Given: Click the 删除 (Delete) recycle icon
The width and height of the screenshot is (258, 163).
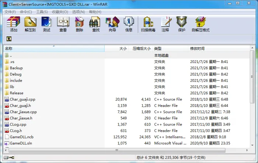Looking at the screenshot, I should (x=80, y=24).
